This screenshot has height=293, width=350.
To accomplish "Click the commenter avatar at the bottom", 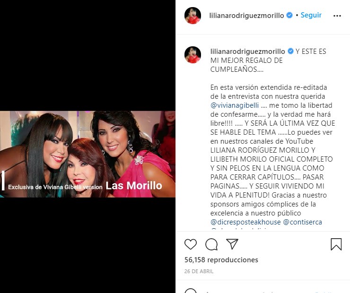I will pos(191,291).
